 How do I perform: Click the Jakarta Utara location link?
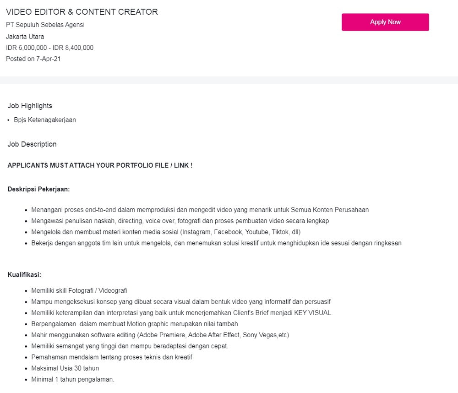tap(25, 36)
